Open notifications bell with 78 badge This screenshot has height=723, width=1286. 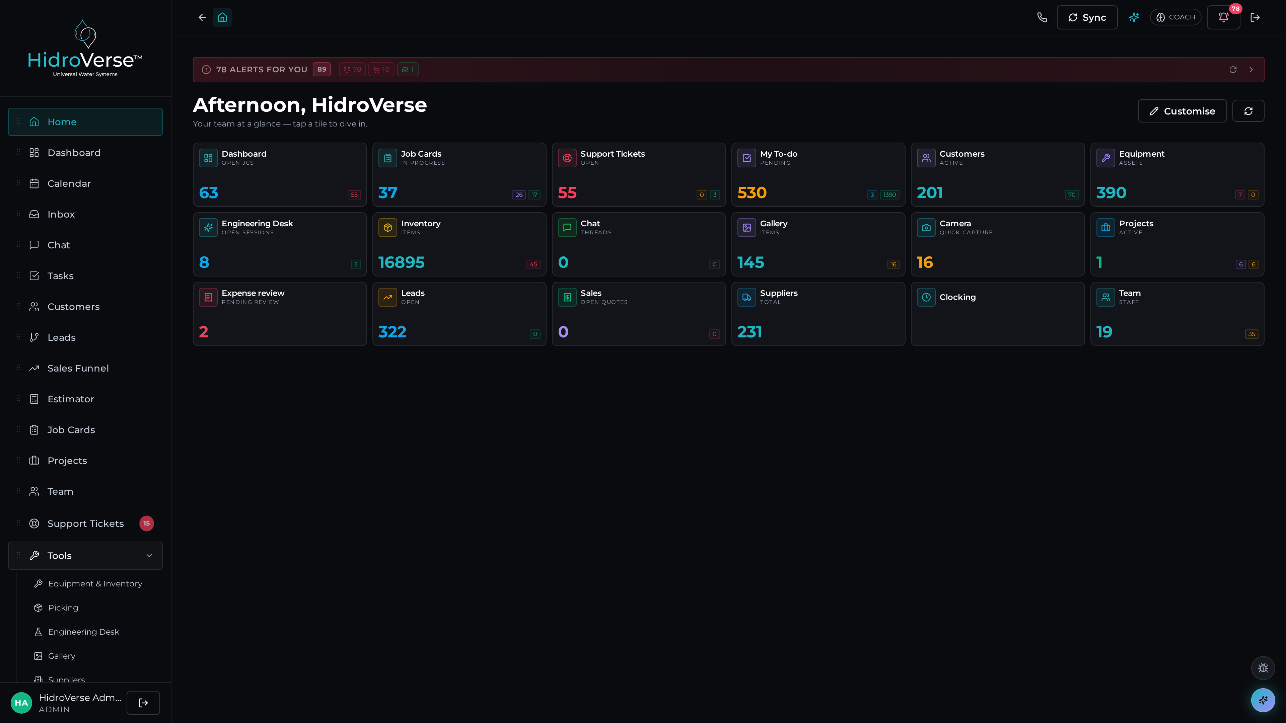pos(1224,17)
